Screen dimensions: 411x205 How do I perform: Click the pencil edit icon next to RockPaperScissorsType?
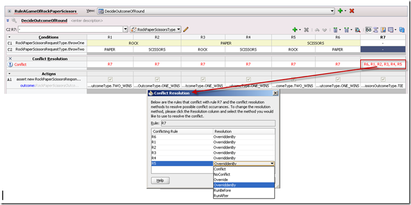186,29
